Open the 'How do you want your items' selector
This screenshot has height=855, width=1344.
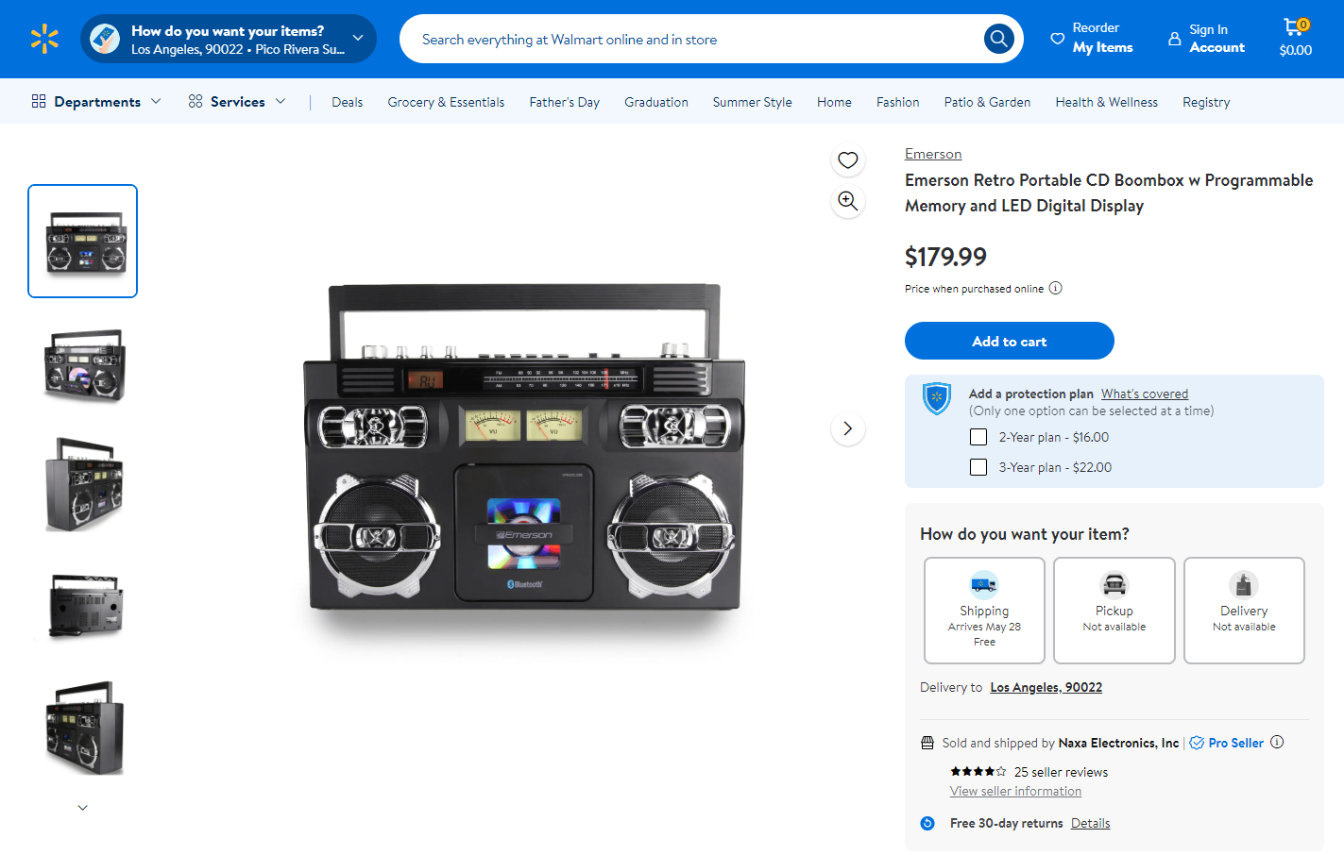pyautogui.click(x=229, y=39)
